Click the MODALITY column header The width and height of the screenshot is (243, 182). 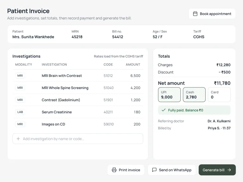pos(24,64)
